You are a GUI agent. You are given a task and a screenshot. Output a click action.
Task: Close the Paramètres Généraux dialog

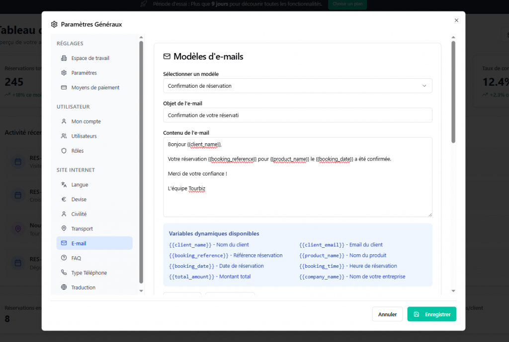pyautogui.click(x=456, y=20)
